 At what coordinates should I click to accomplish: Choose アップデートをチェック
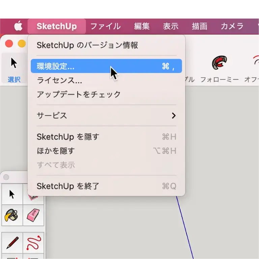click(x=106, y=94)
